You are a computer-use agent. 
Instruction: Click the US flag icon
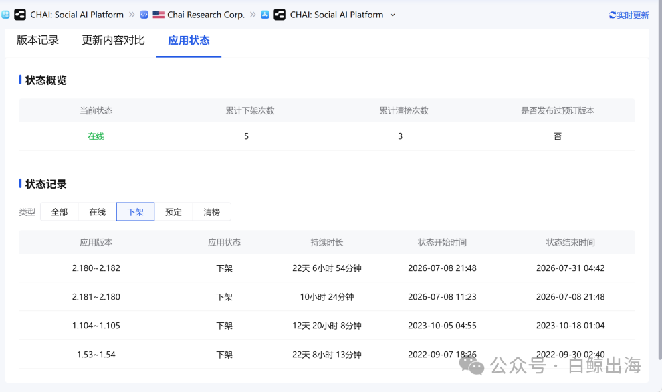click(x=158, y=15)
